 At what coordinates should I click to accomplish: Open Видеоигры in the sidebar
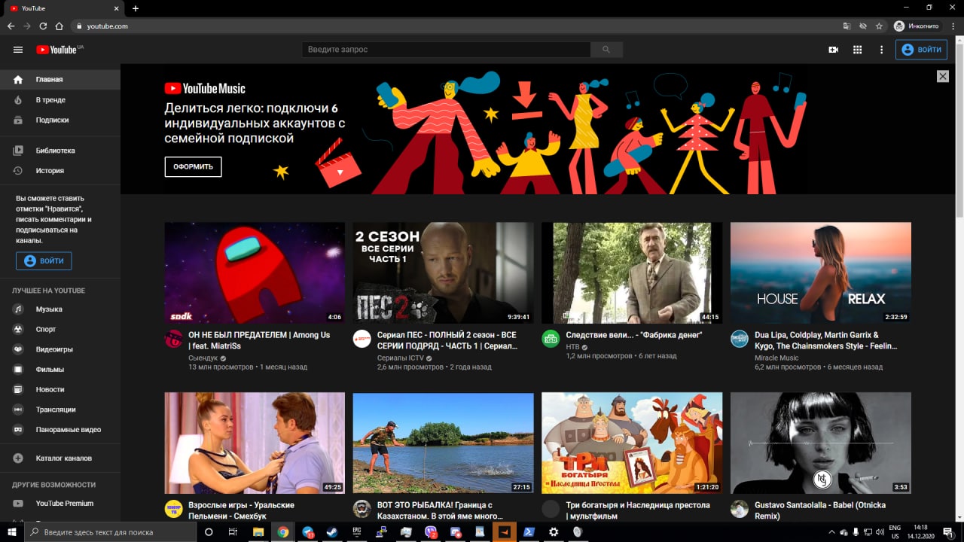coord(60,349)
